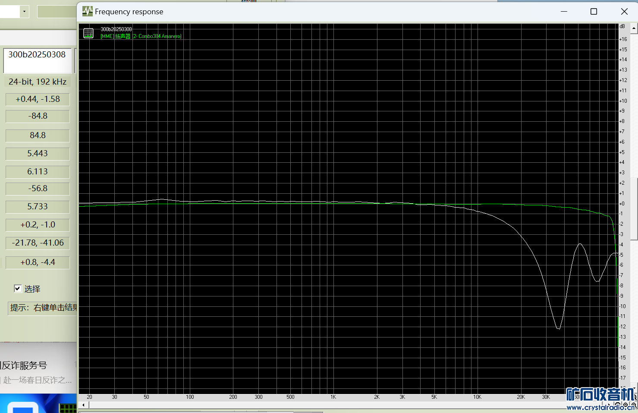Open the -84.8 noise level result

38,116
